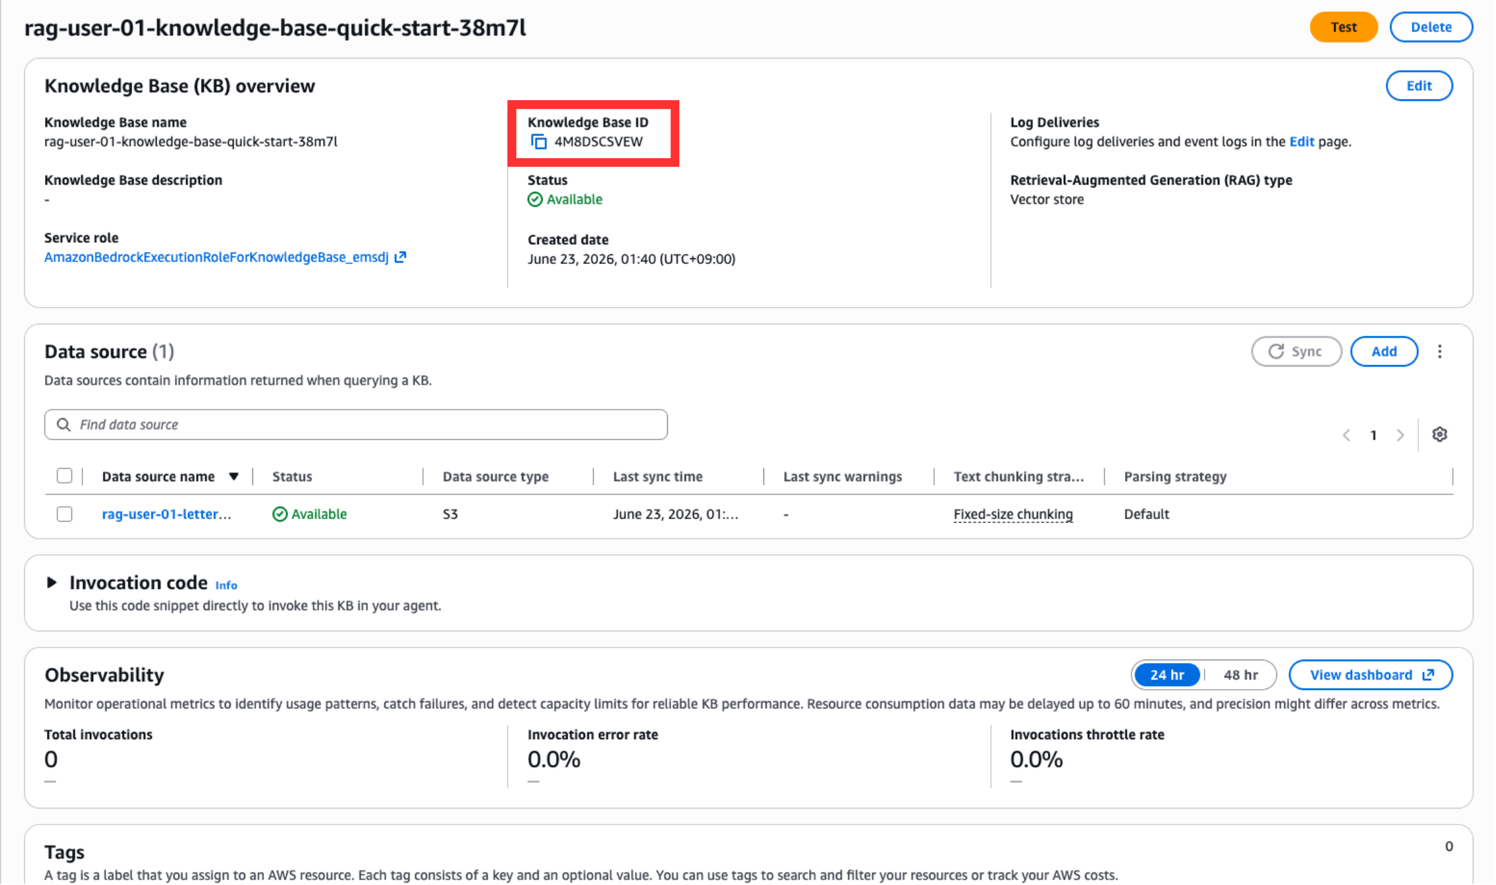Sync the data source
This screenshot has width=1496, height=885.
[1296, 352]
